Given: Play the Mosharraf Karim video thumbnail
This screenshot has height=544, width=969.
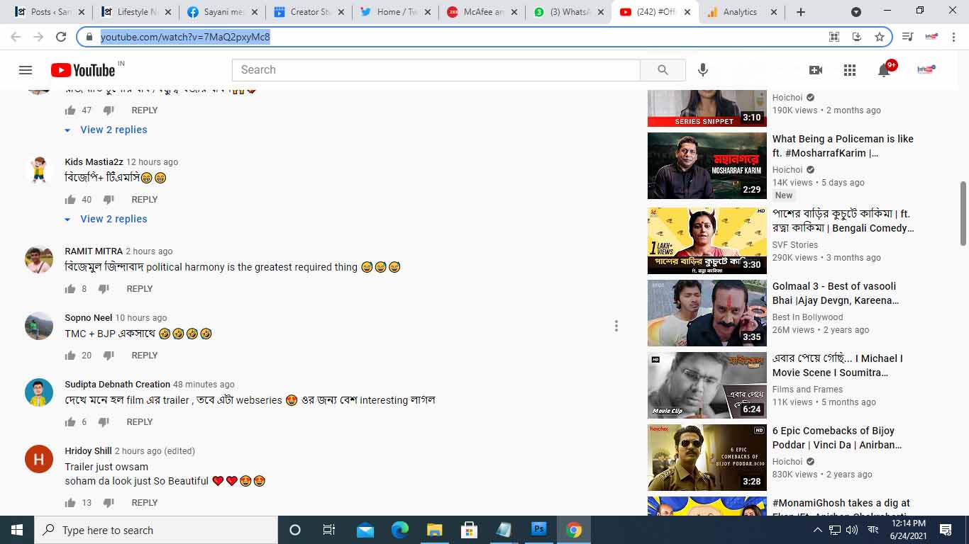Looking at the screenshot, I should pyautogui.click(x=707, y=166).
